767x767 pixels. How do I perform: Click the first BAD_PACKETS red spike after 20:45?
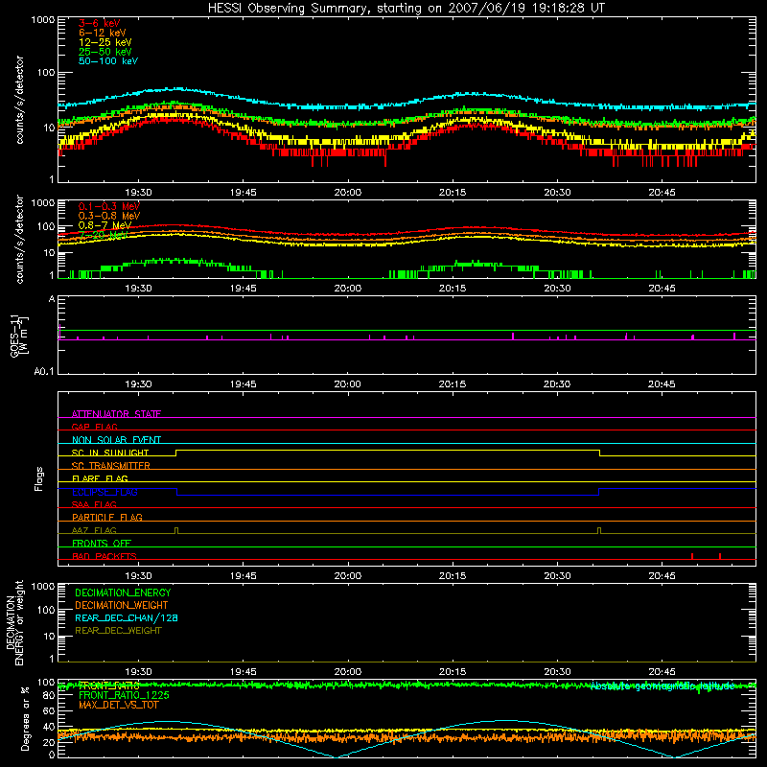tap(692, 556)
